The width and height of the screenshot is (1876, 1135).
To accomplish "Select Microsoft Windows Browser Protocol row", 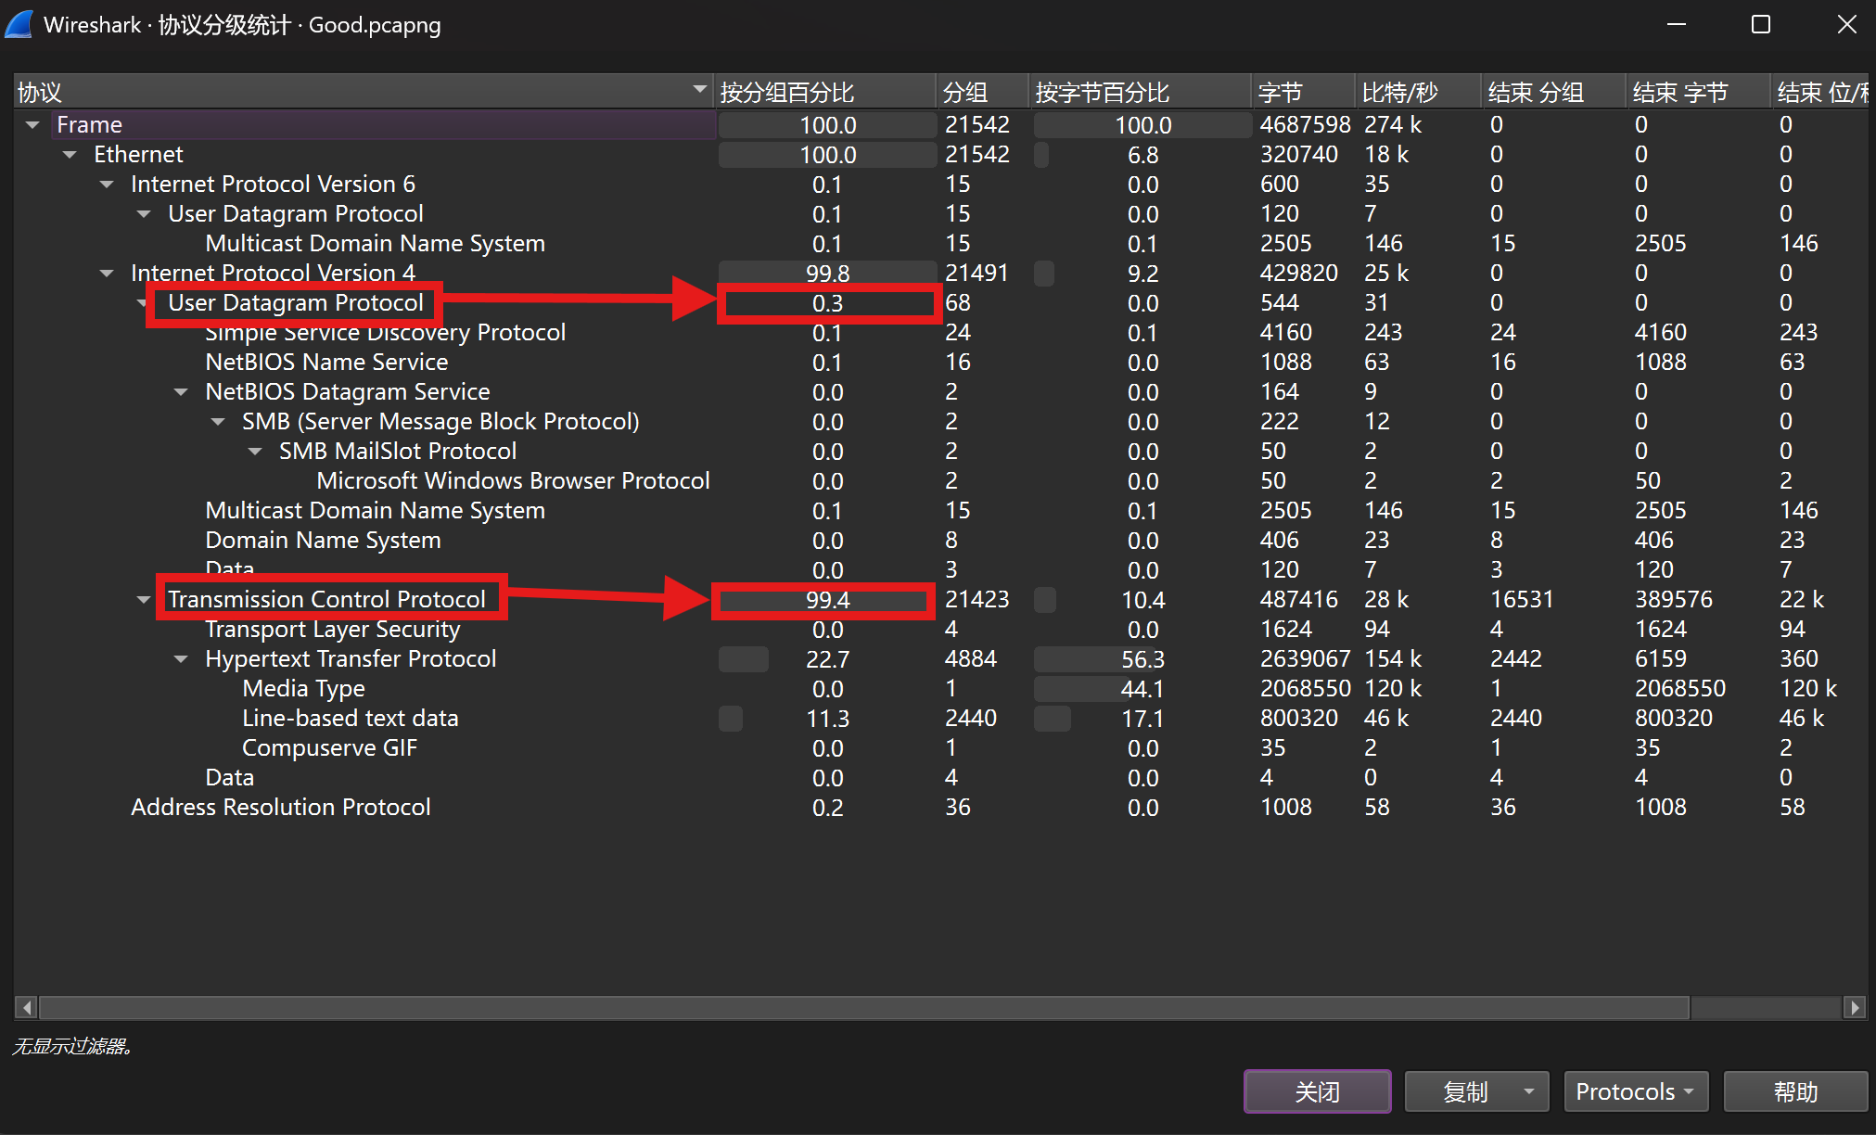I will pos(940,480).
